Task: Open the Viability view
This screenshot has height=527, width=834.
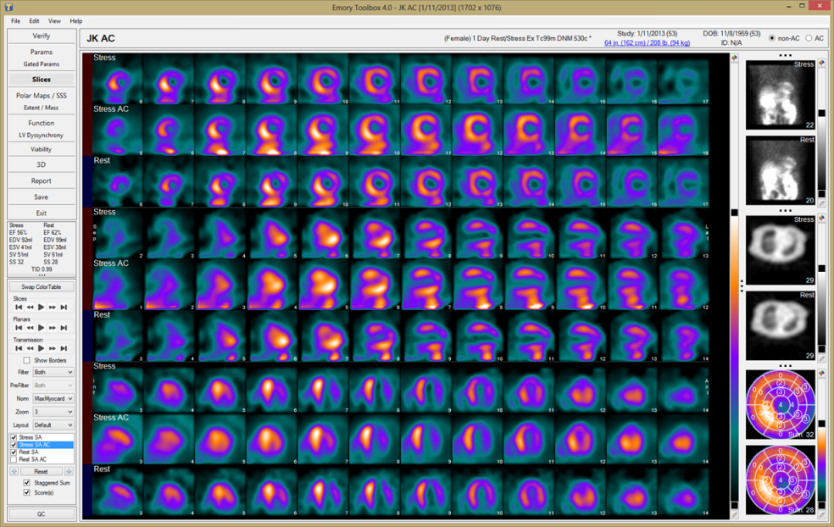Action: coord(42,149)
